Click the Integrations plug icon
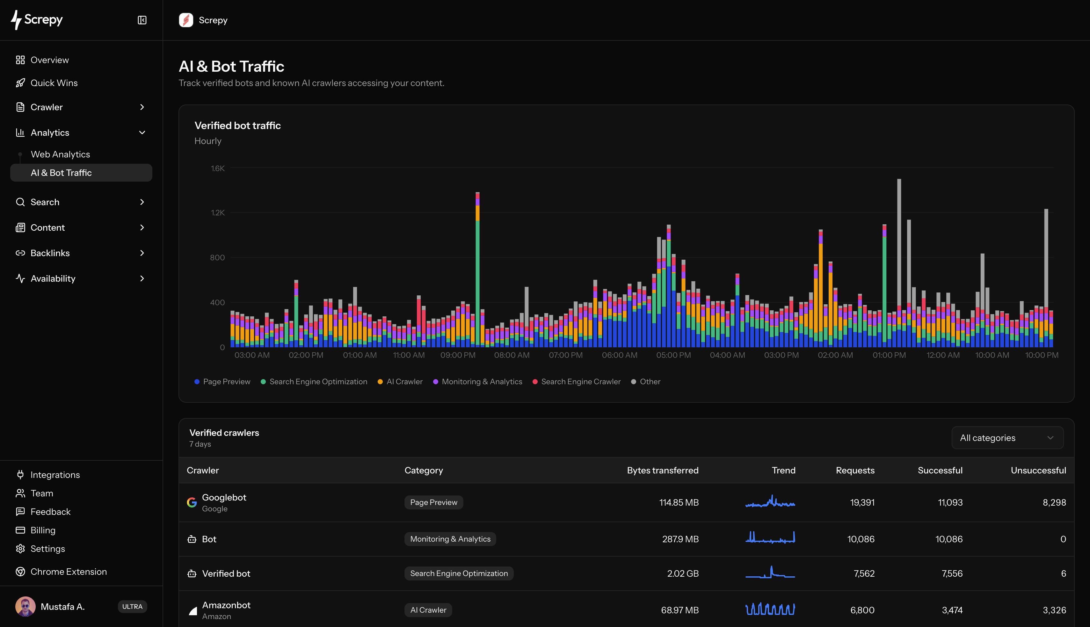 pyautogui.click(x=20, y=475)
